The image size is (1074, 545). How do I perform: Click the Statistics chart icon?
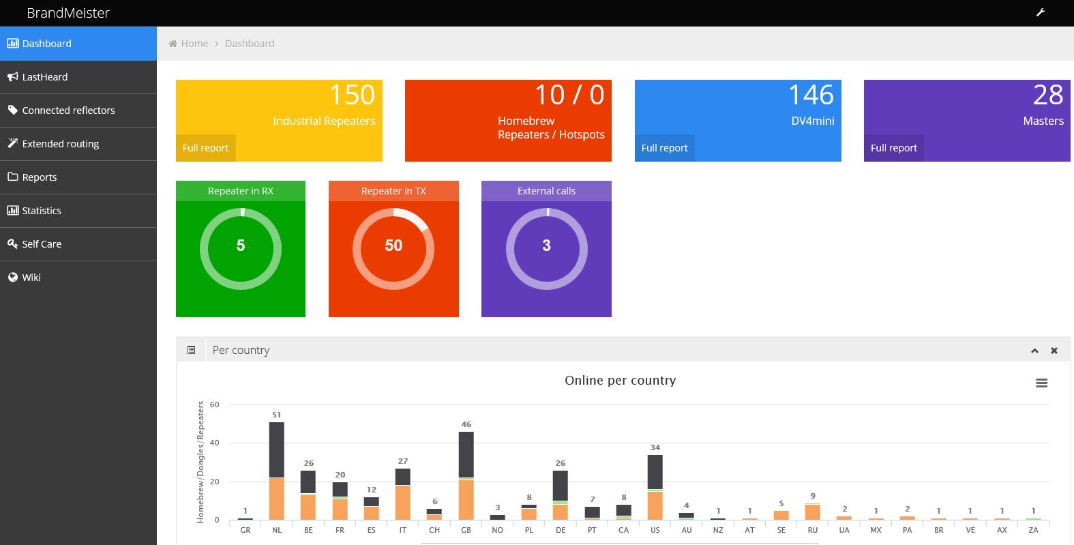tap(12, 210)
